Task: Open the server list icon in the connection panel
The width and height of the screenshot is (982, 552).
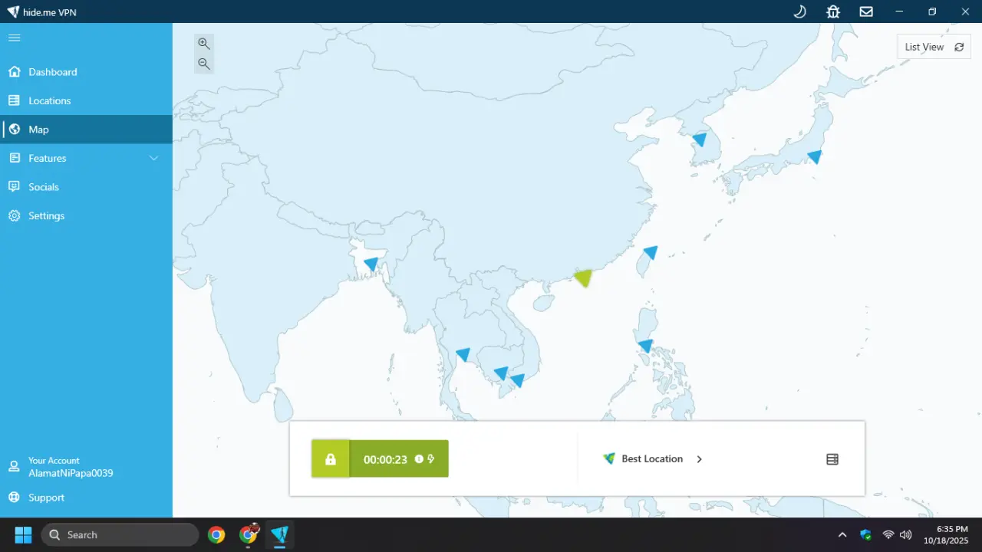Action: coord(832,459)
